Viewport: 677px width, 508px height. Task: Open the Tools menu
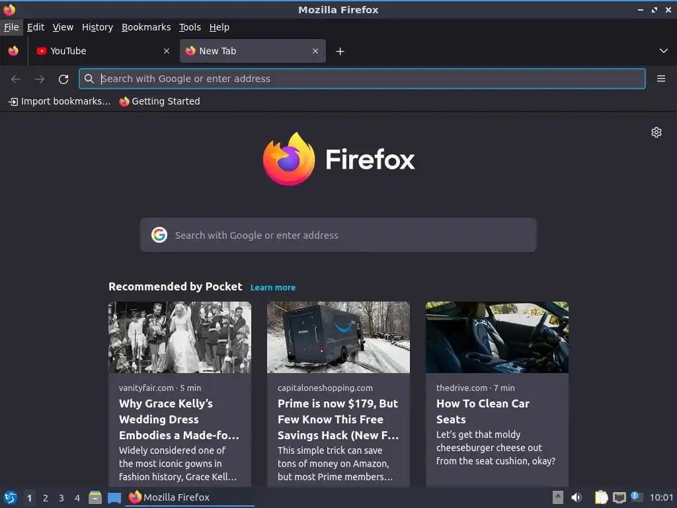(x=190, y=27)
